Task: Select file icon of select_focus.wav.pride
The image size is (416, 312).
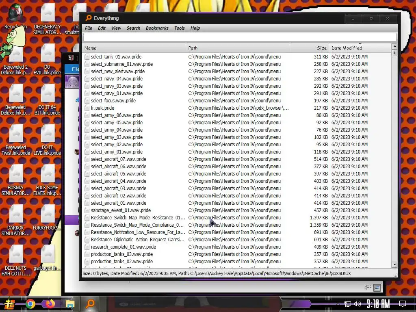Action: point(87,101)
